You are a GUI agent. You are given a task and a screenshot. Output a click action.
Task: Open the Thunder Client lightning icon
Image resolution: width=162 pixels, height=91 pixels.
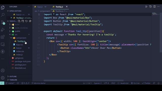click(x=3, y=52)
